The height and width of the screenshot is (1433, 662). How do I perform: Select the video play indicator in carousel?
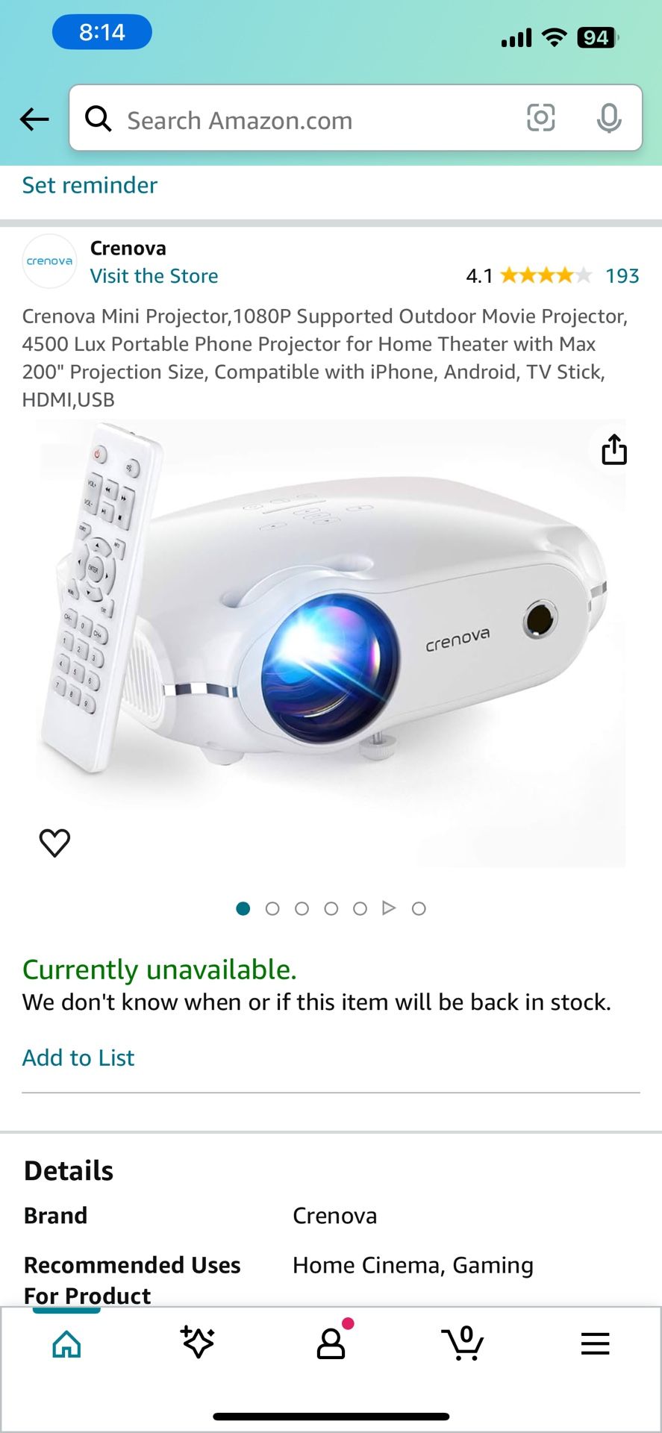pyautogui.click(x=389, y=908)
